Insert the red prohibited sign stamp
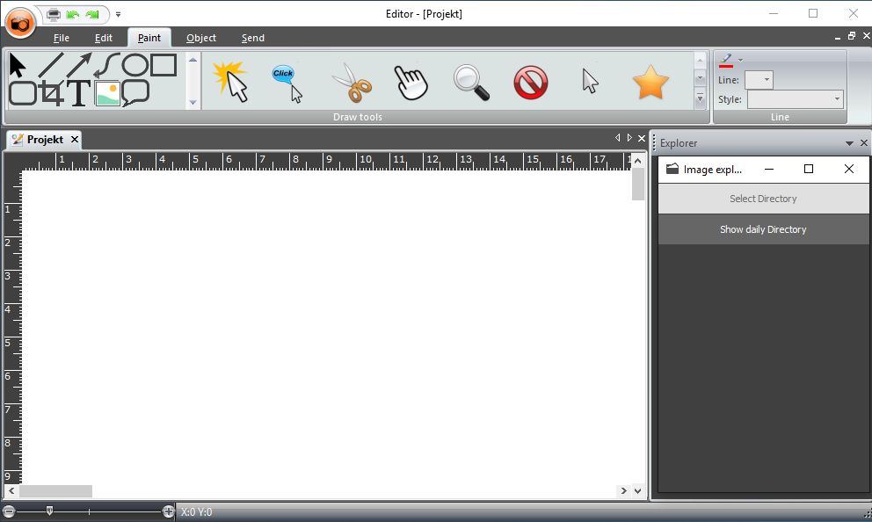This screenshot has height=522, width=872. tap(531, 83)
